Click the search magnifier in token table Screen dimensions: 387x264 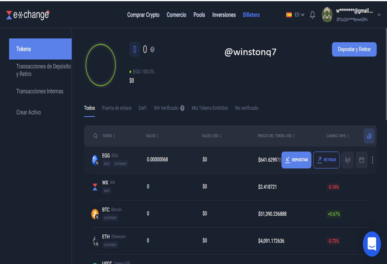click(x=95, y=136)
